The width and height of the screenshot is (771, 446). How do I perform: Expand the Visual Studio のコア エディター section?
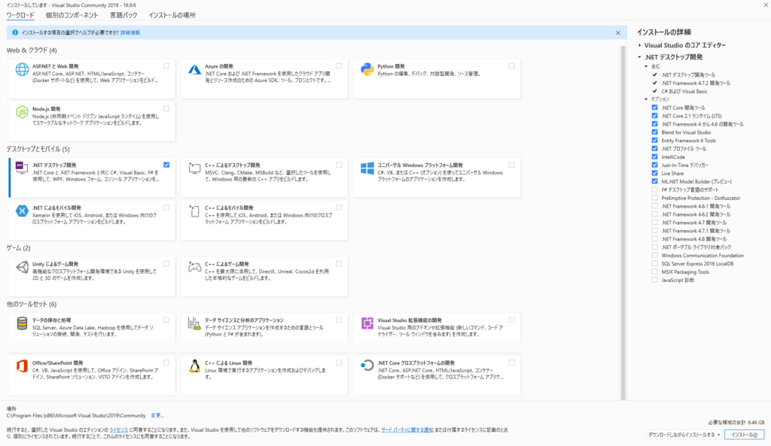click(x=640, y=45)
